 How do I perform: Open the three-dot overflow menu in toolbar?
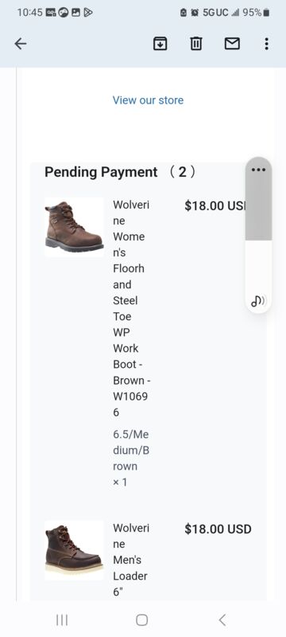pyautogui.click(x=266, y=44)
